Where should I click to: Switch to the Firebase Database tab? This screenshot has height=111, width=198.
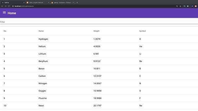62,2
